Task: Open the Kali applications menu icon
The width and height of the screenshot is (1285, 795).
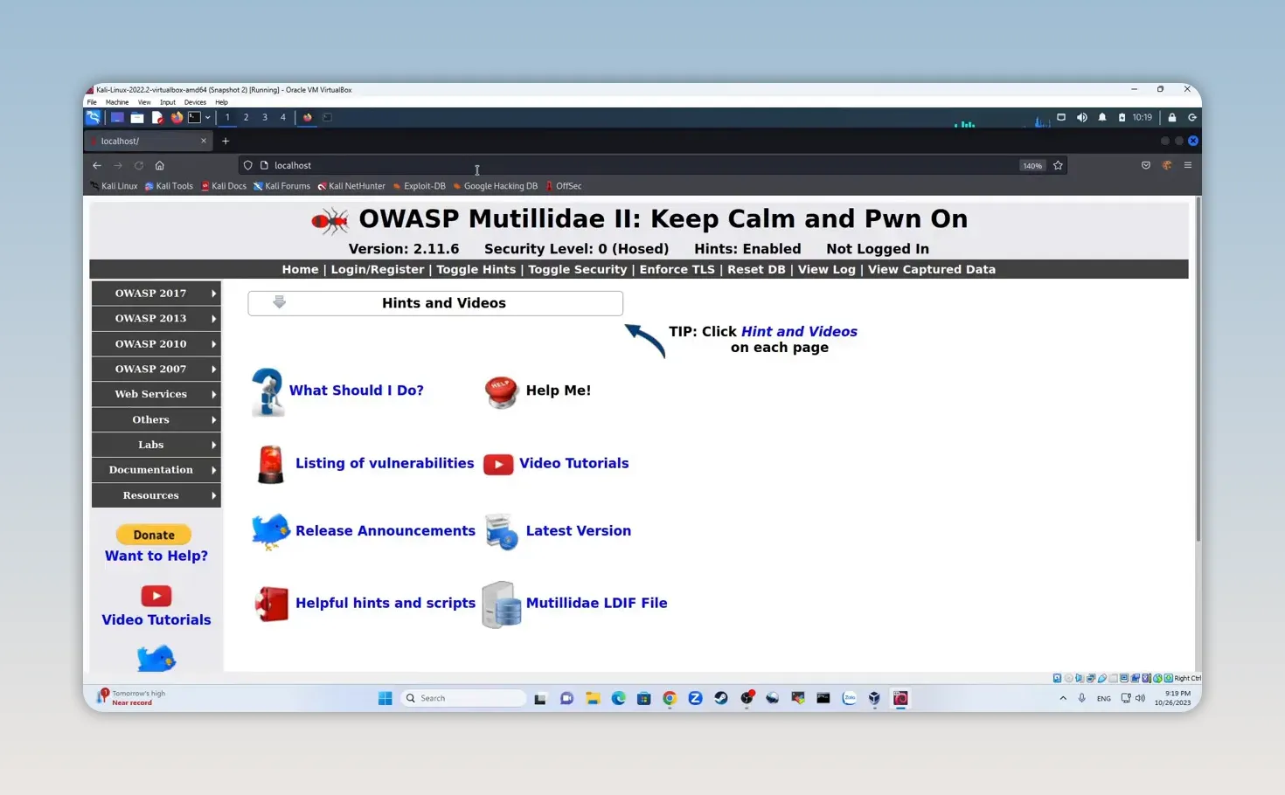Action: 93,117
